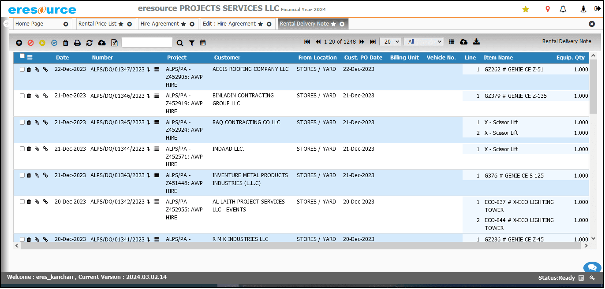Click the refresh icon in toolbar
Viewport: 605px width, 289px height.
90,43
